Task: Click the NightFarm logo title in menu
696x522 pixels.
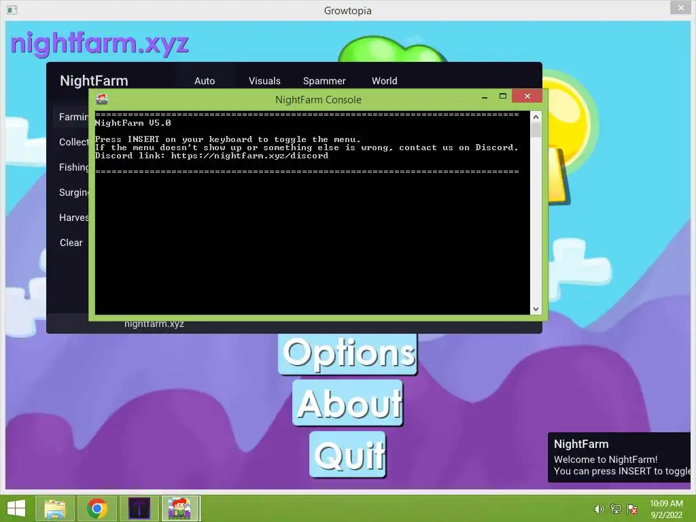Action: click(x=94, y=81)
